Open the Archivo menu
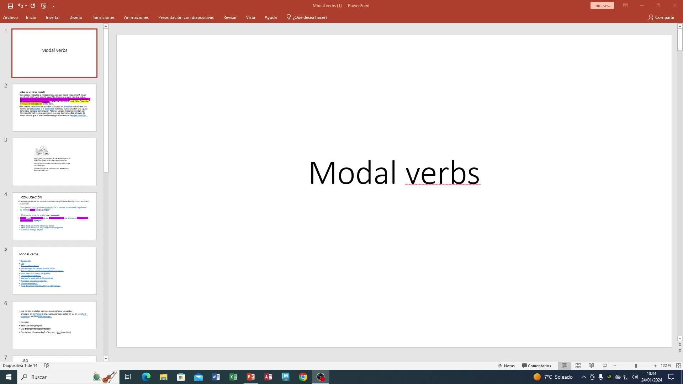683x384 pixels. click(x=10, y=17)
